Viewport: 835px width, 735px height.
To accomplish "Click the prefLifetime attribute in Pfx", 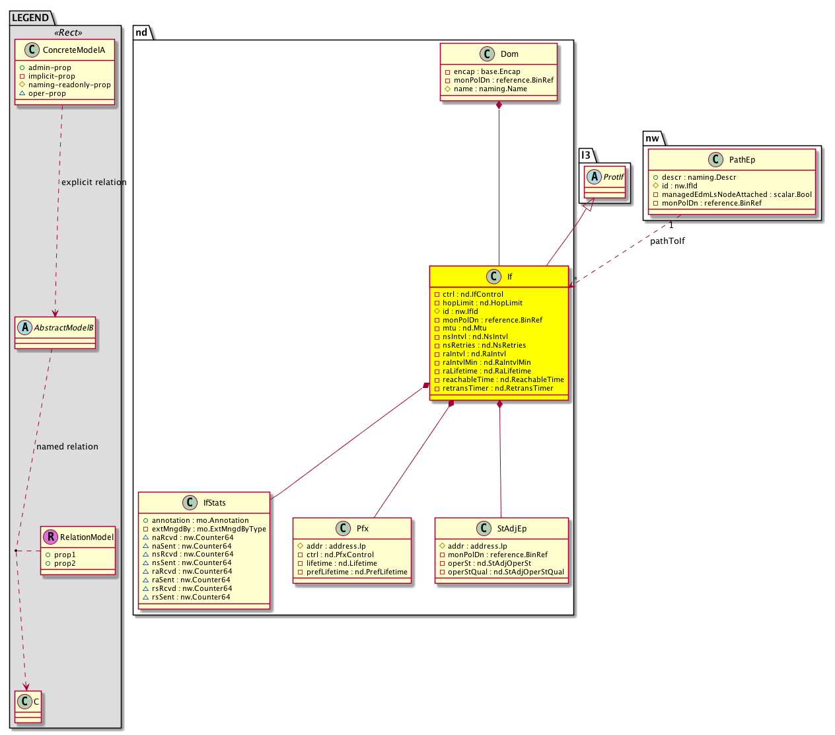I will click(357, 572).
